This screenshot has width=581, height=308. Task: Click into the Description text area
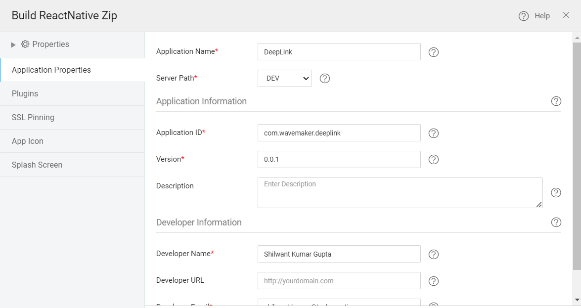pos(400,193)
